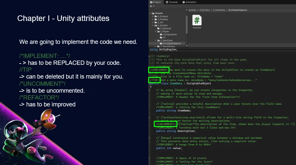296x165 pixels.
Task: Click the 'using UnityEngine;' code line
Action: (164, 49)
